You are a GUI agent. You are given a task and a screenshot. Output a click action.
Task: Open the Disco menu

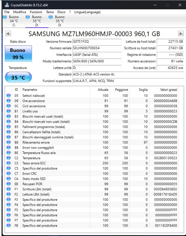pyautogui.click(x=61, y=12)
